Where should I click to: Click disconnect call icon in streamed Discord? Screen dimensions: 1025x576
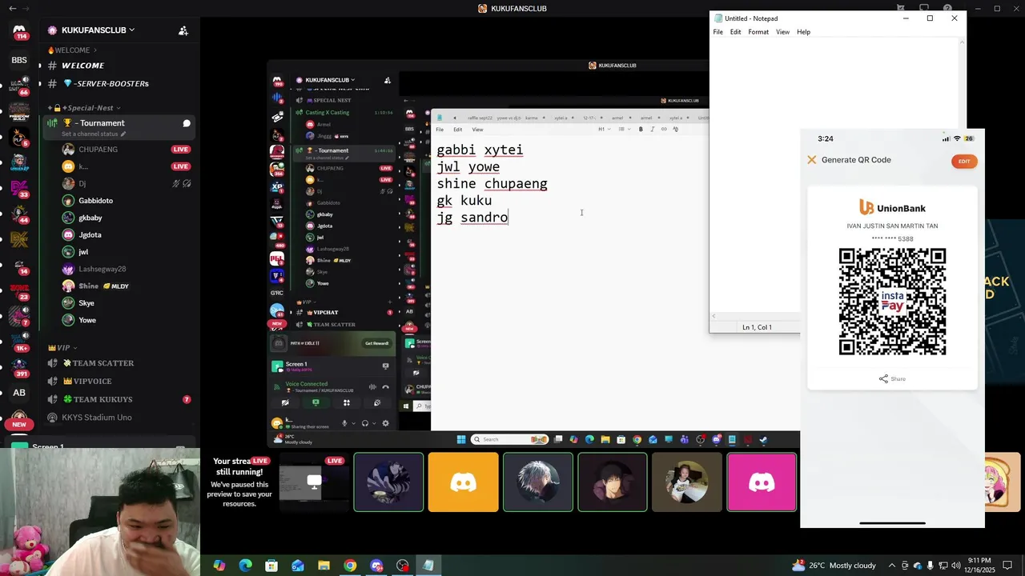pyautogui.click(x=385, y=387)
